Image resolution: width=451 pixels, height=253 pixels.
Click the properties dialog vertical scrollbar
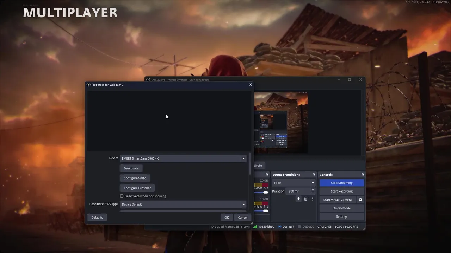coord(250,164)
